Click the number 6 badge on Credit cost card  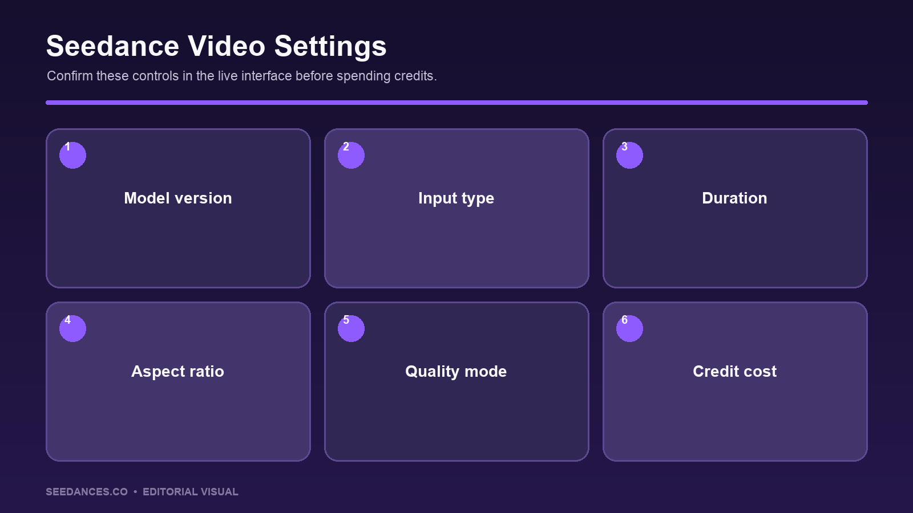pyautogui.click(x=629, y=328)
